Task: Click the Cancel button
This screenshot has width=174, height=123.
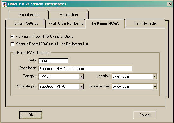Action: click(x=145, y=115)
